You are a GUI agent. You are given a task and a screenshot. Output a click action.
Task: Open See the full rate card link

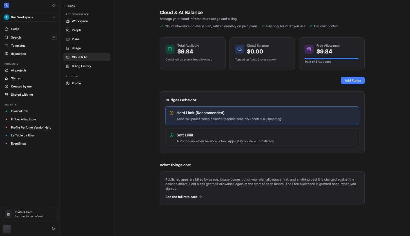pos(184,197)
